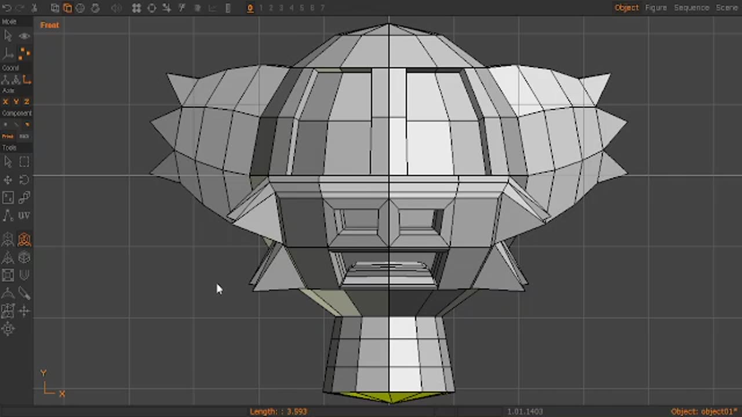Select layer 1 in the layer strip
The width and height of the screenshot is (742, 417).
[x=261, y=8]
